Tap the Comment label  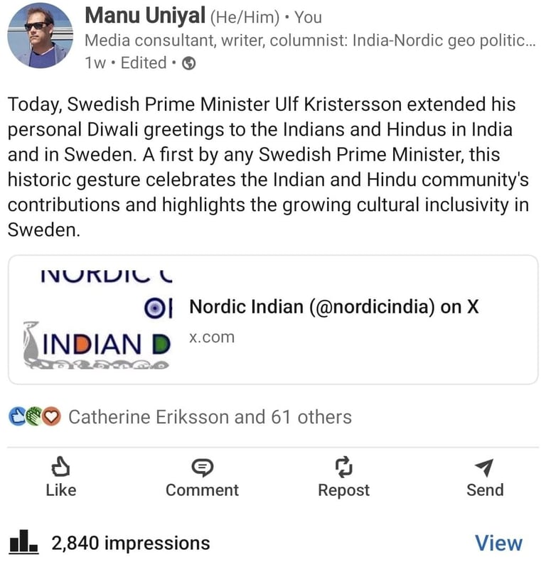pyautogui.click(x=202, y=490)
